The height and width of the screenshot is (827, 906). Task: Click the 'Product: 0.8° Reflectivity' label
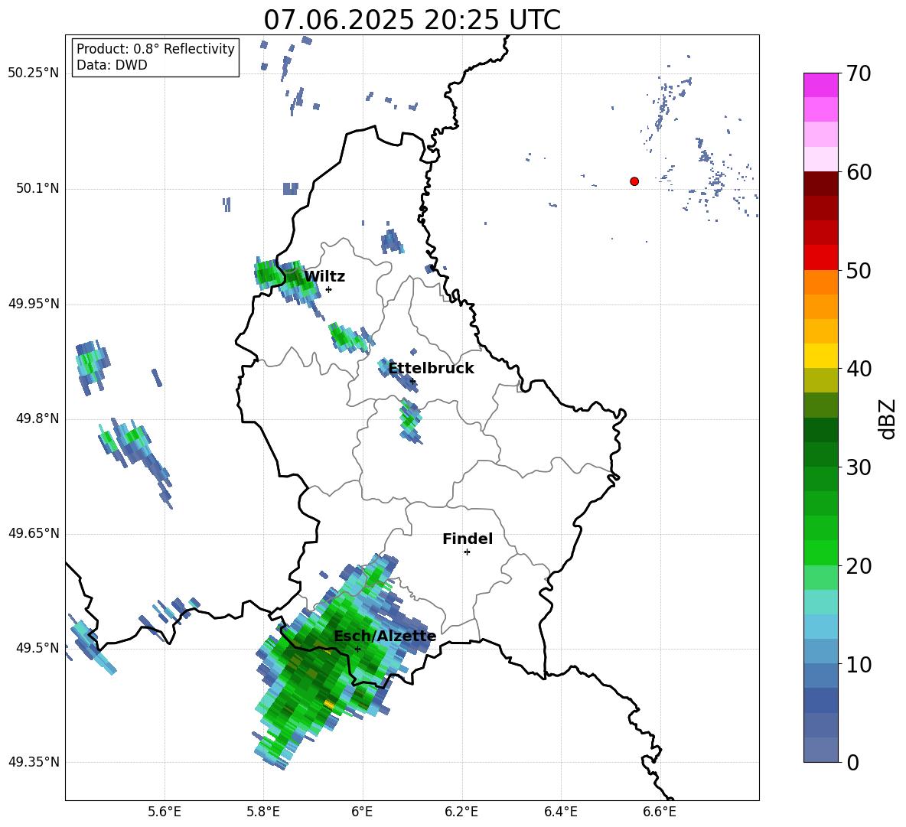click(x=155, y=49)
